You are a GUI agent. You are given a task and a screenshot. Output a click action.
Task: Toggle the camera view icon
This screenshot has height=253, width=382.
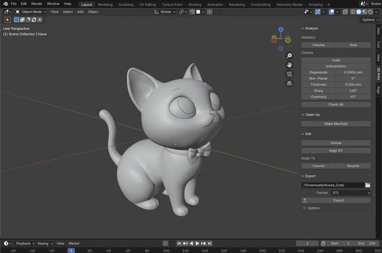289,74
